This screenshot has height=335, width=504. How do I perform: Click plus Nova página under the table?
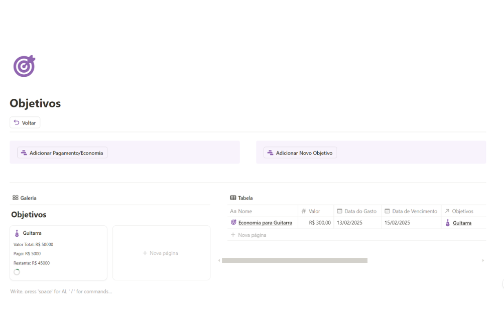pos(248,235)
